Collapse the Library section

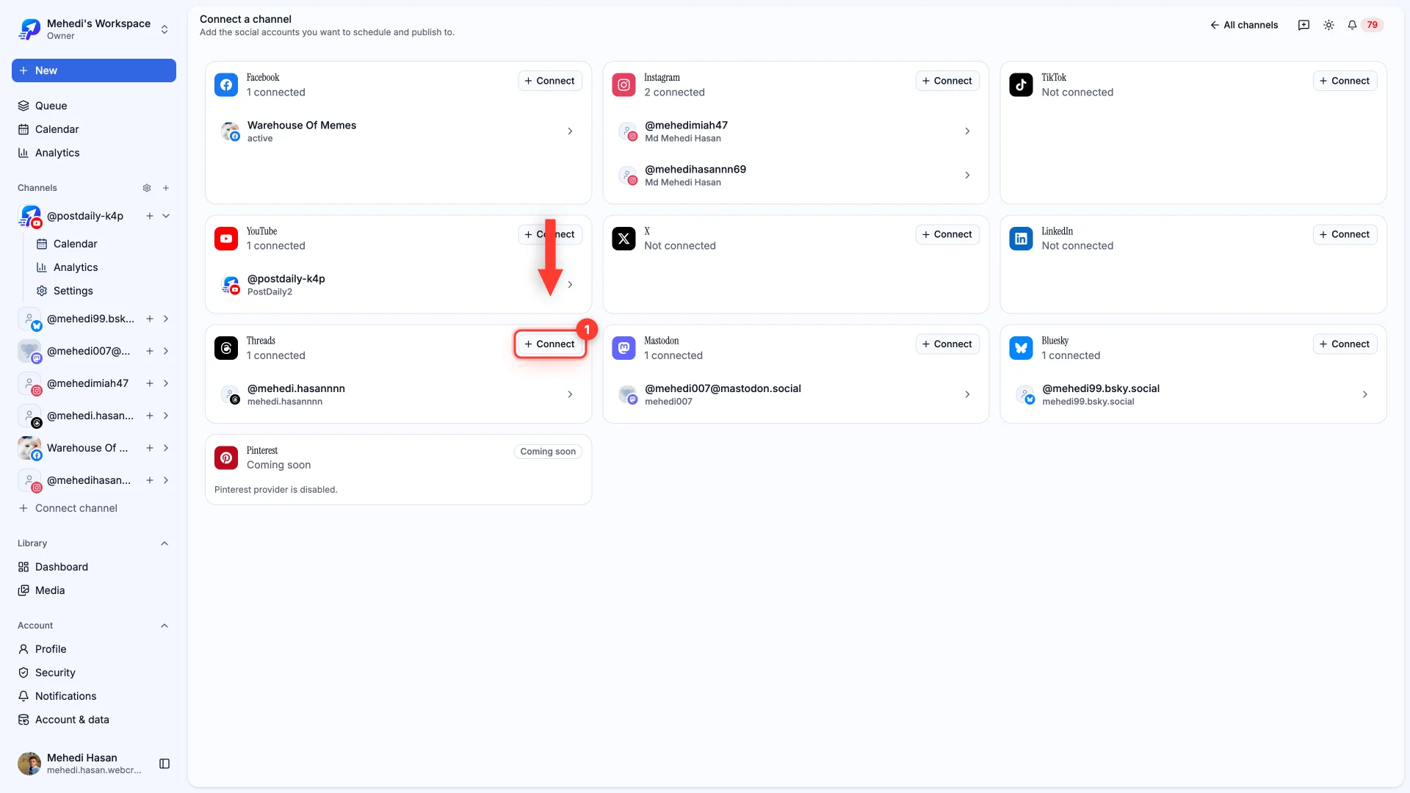pos(164,543)
